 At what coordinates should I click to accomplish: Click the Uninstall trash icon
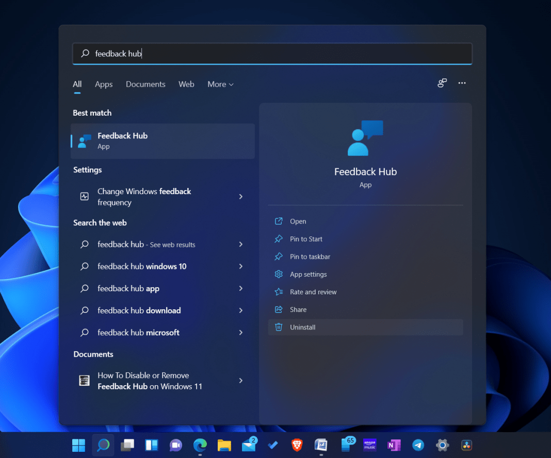pos(279,327)
